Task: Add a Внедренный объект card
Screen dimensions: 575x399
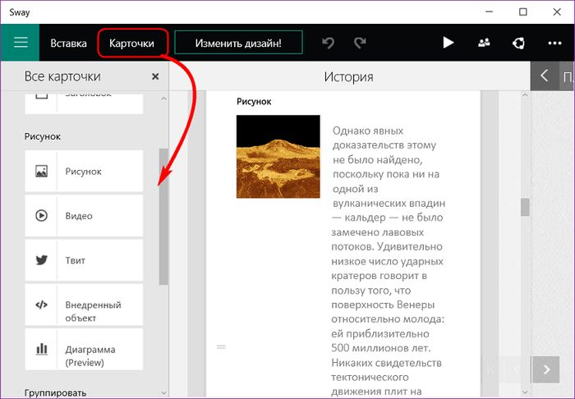Action: 84,305
